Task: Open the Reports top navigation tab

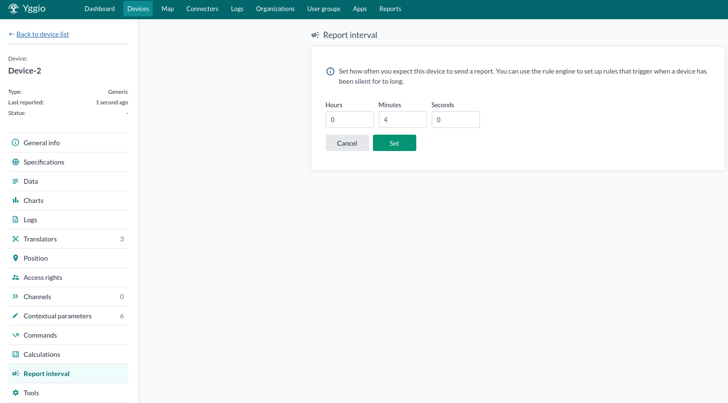Action: [390, 9]
